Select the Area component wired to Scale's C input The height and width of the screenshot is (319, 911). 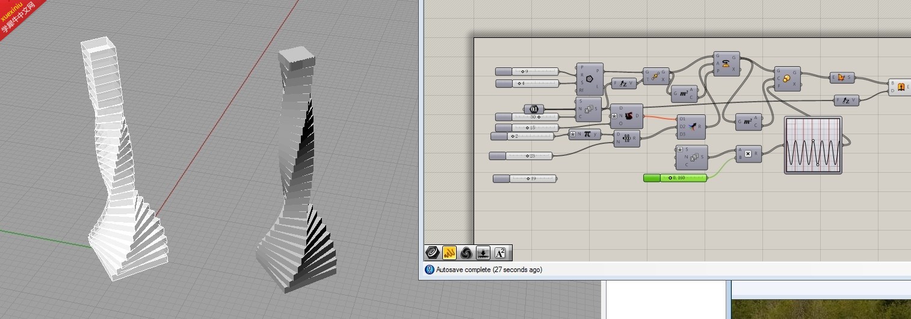click(x=749, y=122)
